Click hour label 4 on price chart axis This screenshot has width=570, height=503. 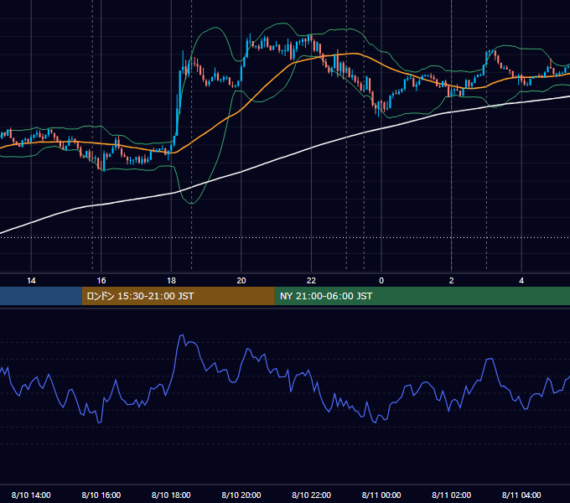click(521, 281)
